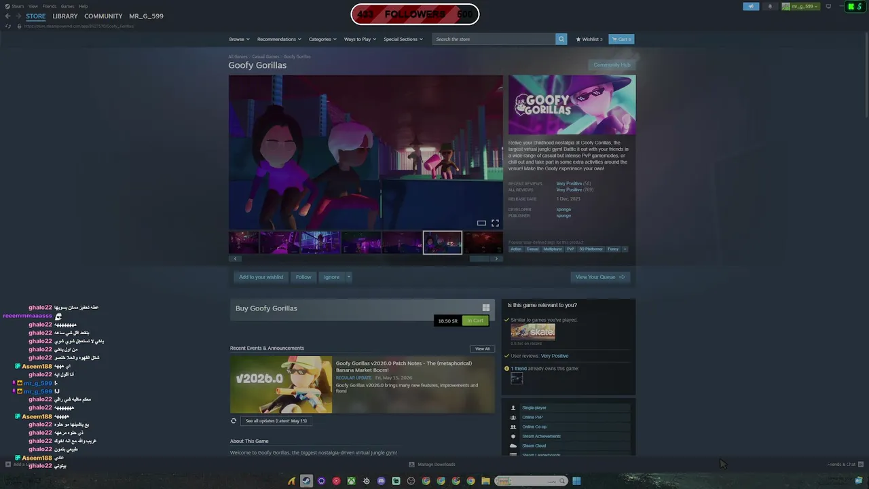
Task: Click the green In Cart button
Action: pyautogui.click(x=475, y=321)
